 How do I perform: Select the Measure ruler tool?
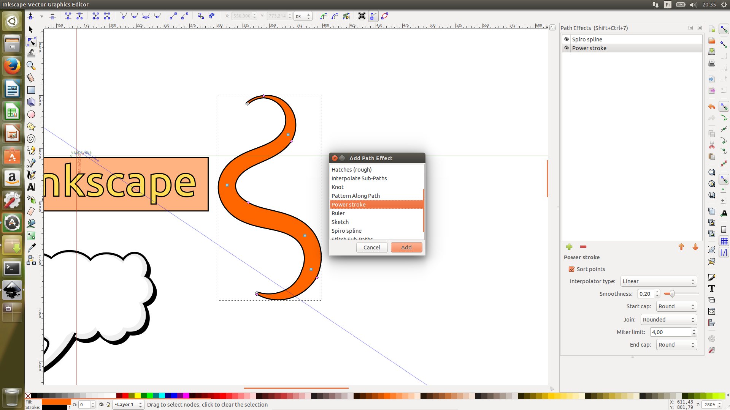click(x=31, y=78)
